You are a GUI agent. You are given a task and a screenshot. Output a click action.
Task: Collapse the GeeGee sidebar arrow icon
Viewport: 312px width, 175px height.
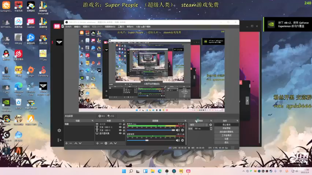(x=60, y=140)
